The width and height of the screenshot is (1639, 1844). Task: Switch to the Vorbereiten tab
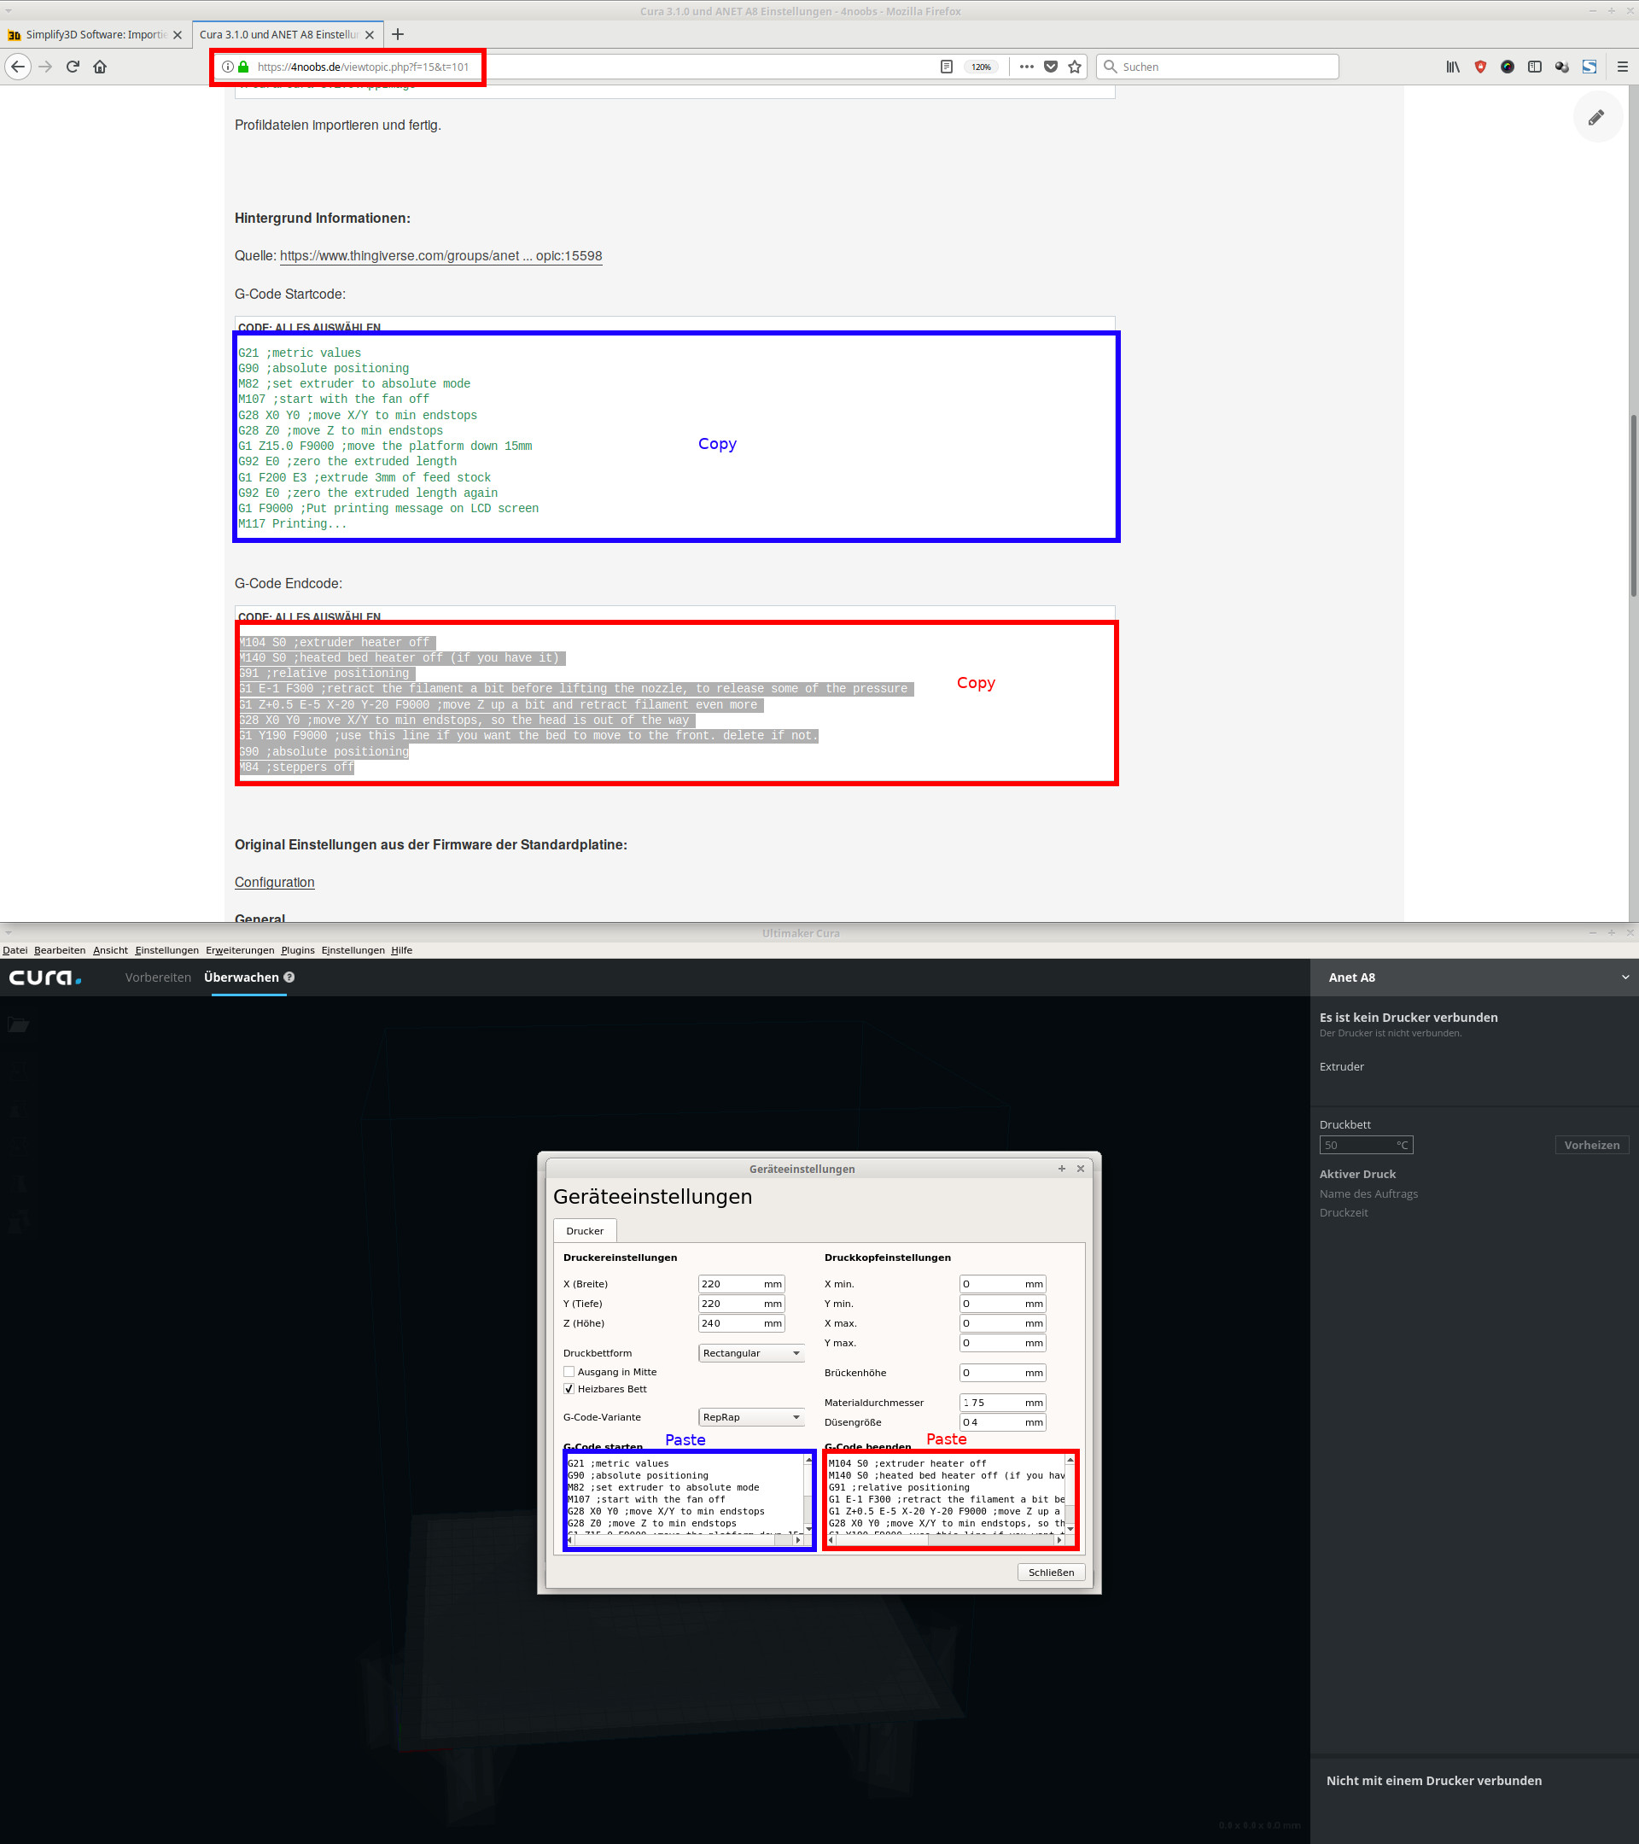pos(158,977)
